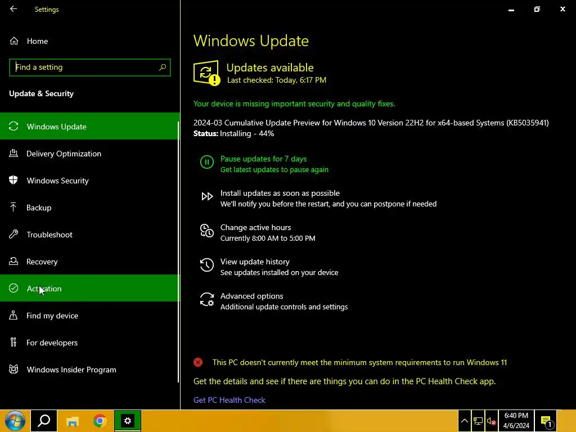Screen dimensions: 576x432
Task: Click the Home house icon
Action: [x=14, y=41]
